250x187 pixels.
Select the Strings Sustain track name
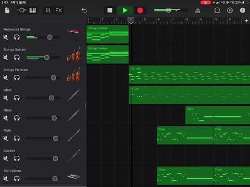click(x=15, y=49)
